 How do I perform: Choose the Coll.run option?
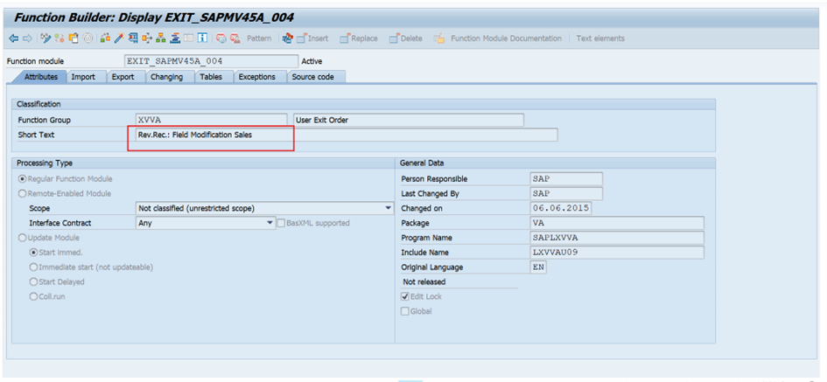pyautogui.click(x=34, y=297)
